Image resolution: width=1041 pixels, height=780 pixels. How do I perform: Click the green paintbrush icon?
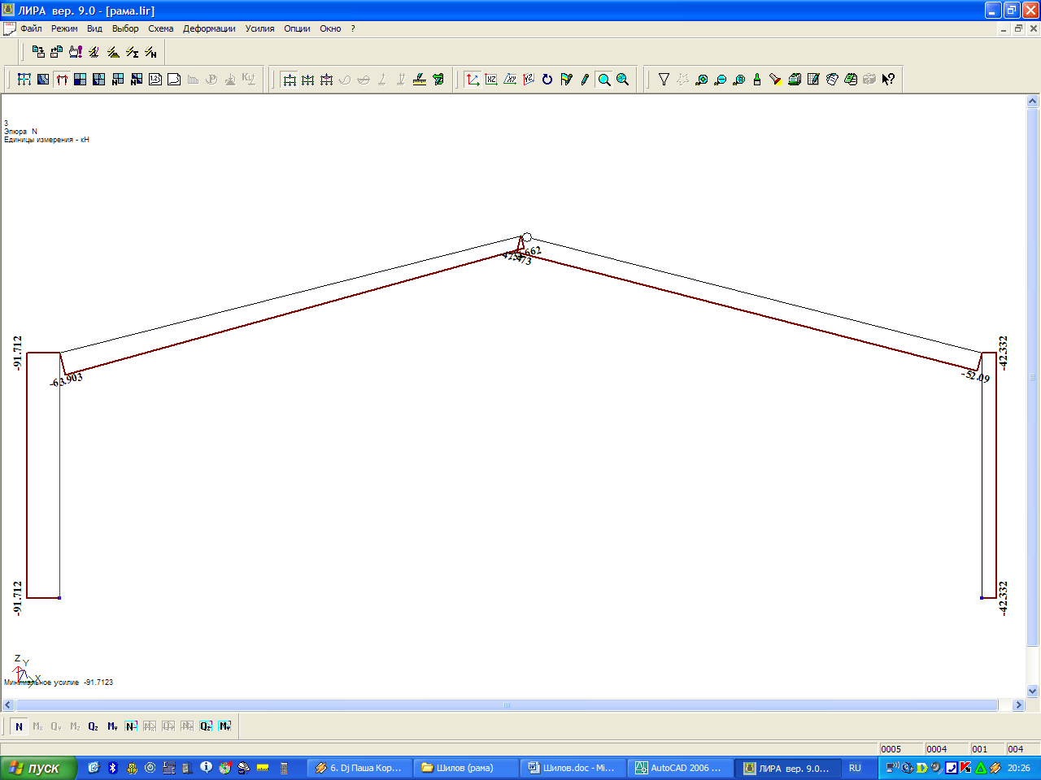tap(757, 79)
